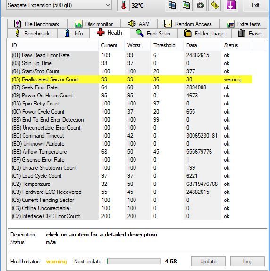Select the Unsafe Shutdown Count row
The image size is (270, 271).
click(x=131, y=168)
